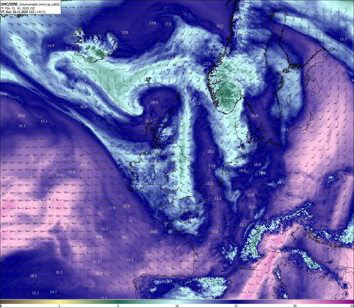
Task: Select the 50 tick on the color scale
Action: [352, 306]
